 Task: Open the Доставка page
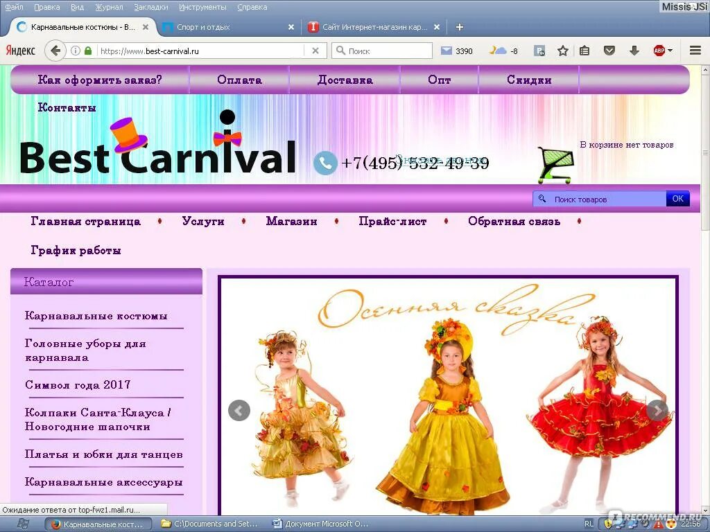[345, 80]
